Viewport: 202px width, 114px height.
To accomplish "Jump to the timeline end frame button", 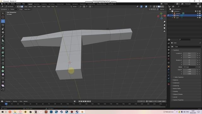I will (x=90, y=101).
